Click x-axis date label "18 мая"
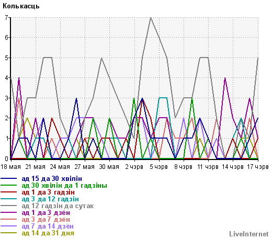 click(x=11, y=167)
